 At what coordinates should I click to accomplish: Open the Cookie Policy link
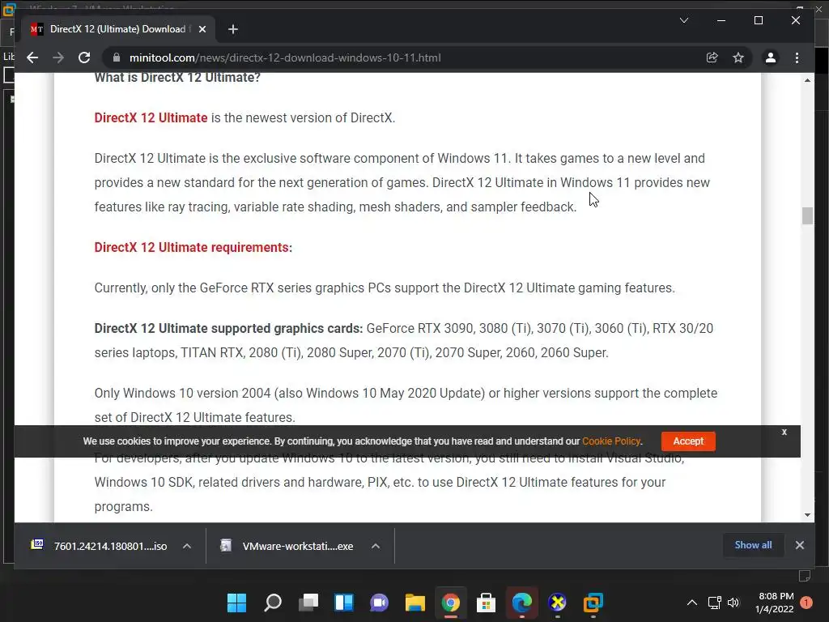[611, 441]
